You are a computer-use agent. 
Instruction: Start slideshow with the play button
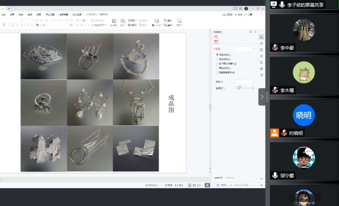click(207, 185)
